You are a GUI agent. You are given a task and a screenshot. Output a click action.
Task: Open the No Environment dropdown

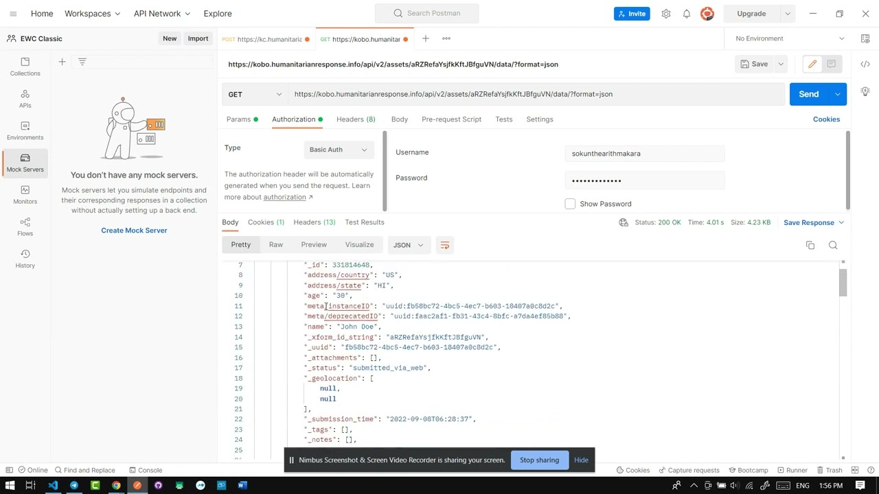(x=790, y=38)
